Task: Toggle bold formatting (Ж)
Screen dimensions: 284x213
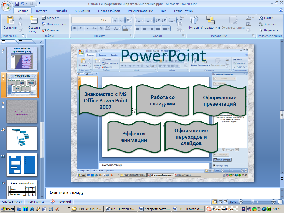Action: click(74, 28)
